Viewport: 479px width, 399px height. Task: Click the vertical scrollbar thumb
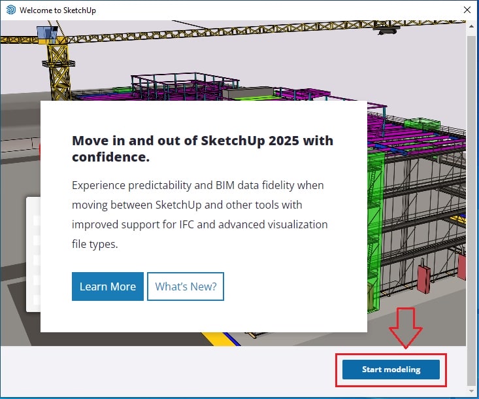coord(471,211)
